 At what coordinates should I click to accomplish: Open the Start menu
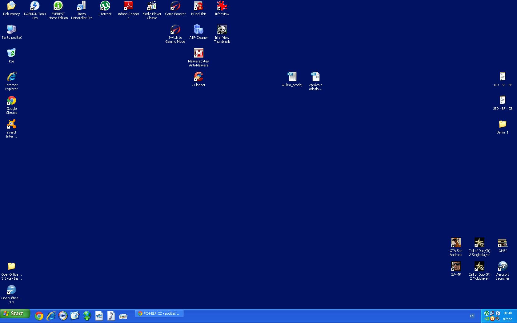pyautogui.click(x=15, y=313)
